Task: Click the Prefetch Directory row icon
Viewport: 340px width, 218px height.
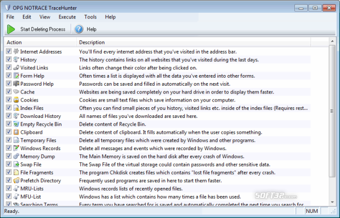Action: tap(16, 180)
